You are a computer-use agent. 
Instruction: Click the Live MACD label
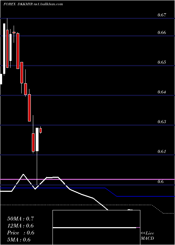point(147,236)
